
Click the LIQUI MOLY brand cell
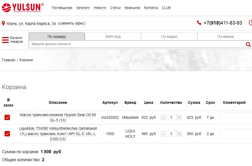click(130, 134)
